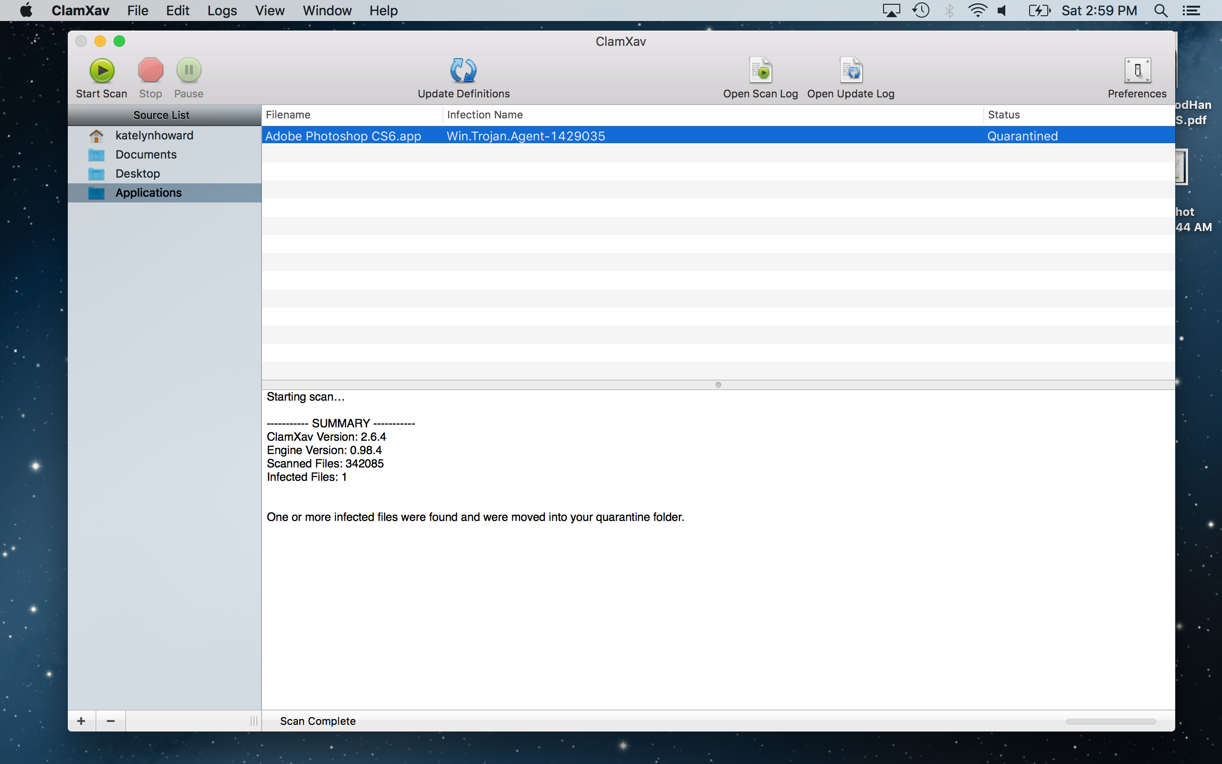1222x764 pixels.
Task: Select Documents in Source List
Action: click(146, 155)
